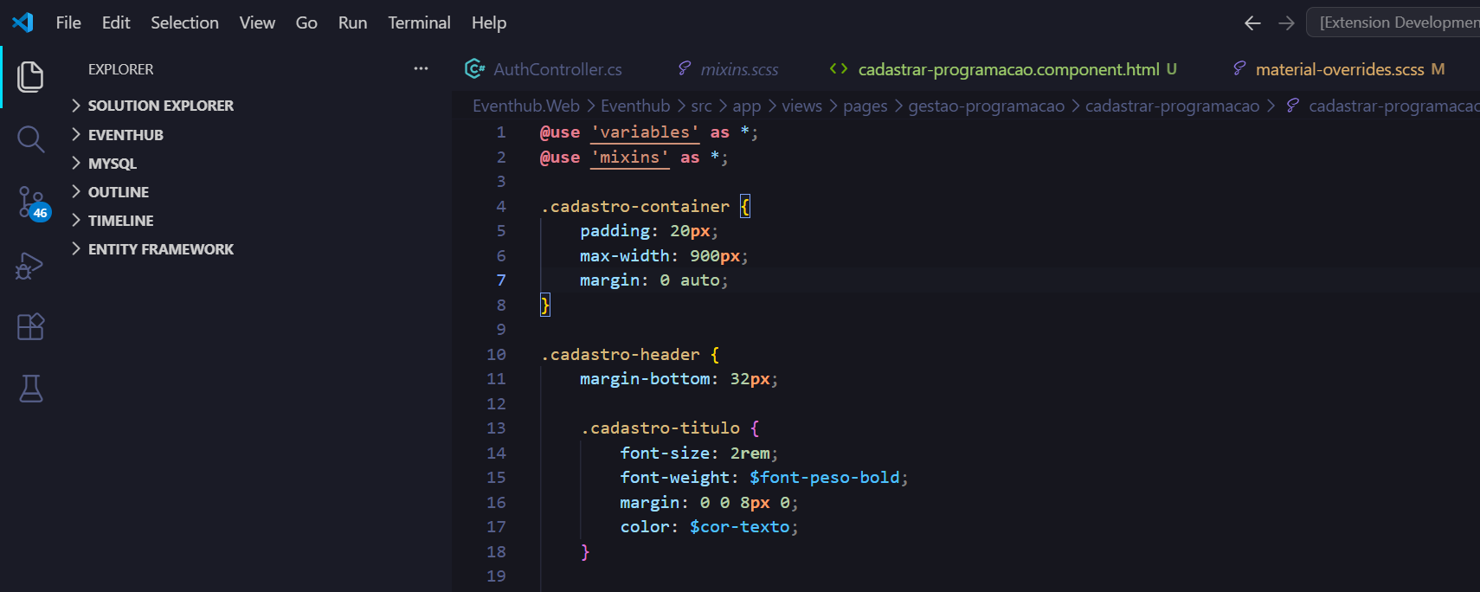Open the Edit menu

116,23
